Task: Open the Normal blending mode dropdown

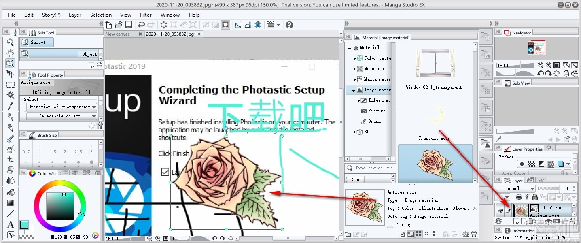Action: click(516, 188)
